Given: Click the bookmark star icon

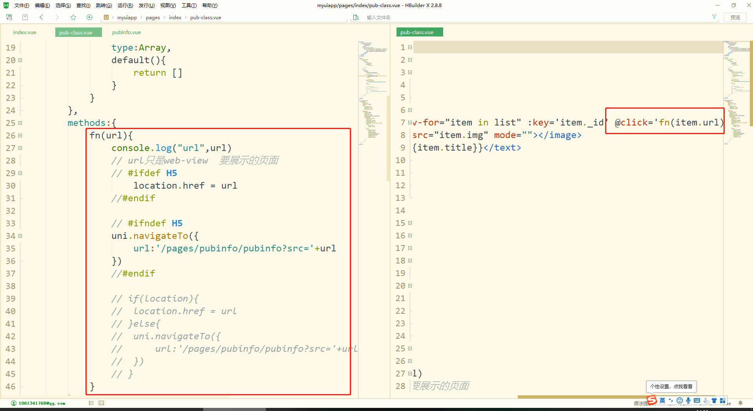Looking at the screenshot, I should (73, 17).
